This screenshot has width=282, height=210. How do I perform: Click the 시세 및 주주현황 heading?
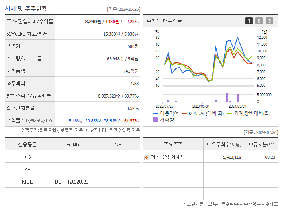26,8
